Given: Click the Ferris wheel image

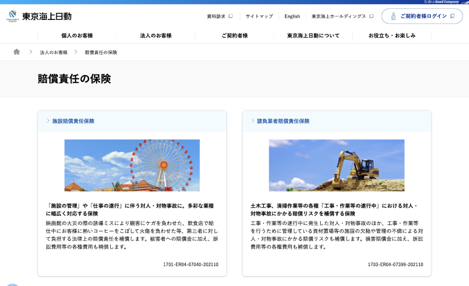Looking at the screenshot, I should tap(132, 165).
